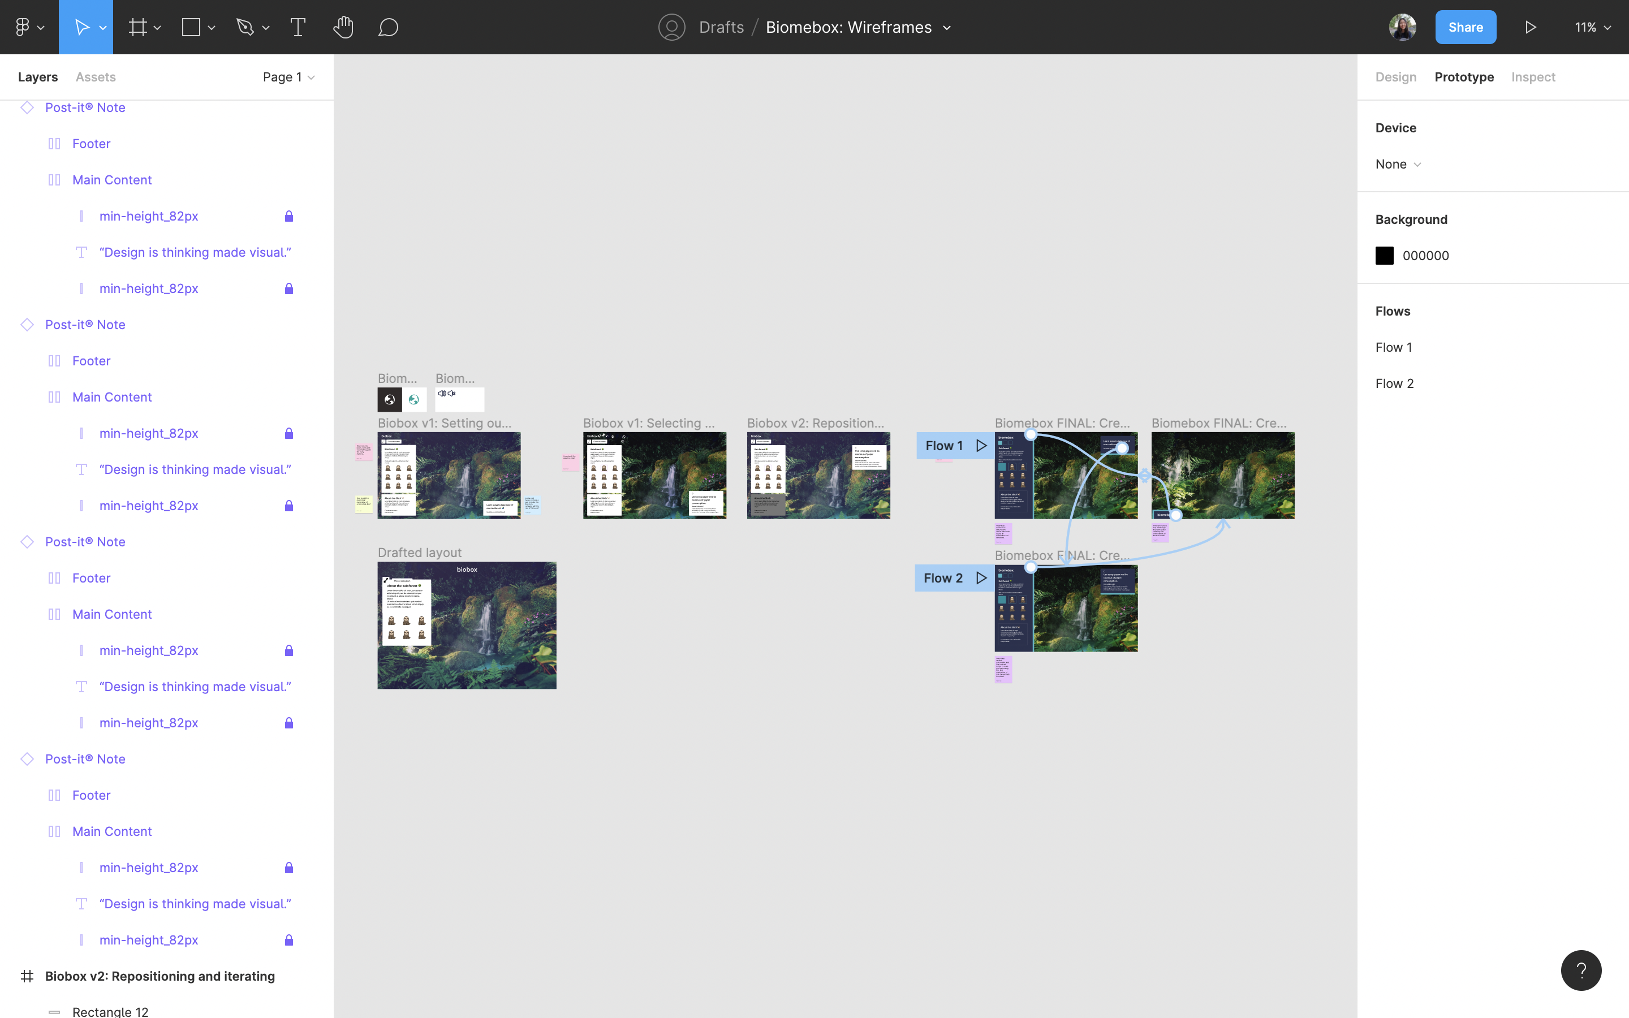Switch to the Assets tab

(x=96, y=77)
